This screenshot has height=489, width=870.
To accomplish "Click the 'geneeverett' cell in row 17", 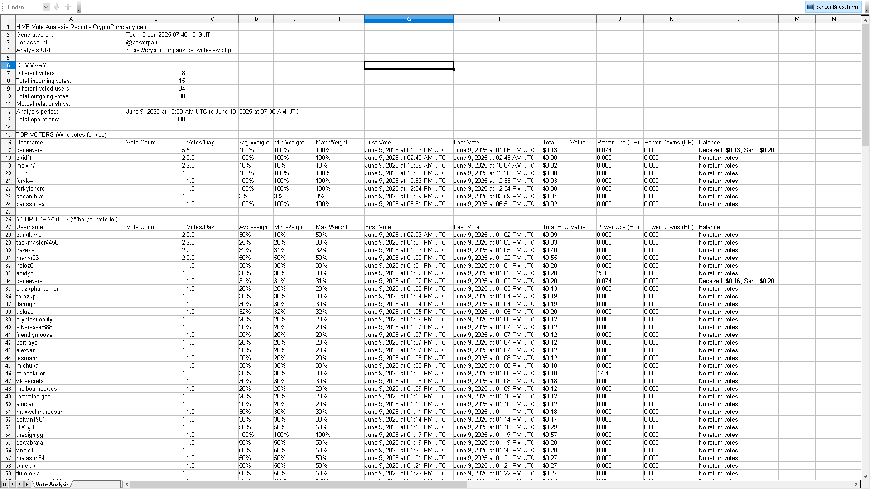I will (71, 150).
